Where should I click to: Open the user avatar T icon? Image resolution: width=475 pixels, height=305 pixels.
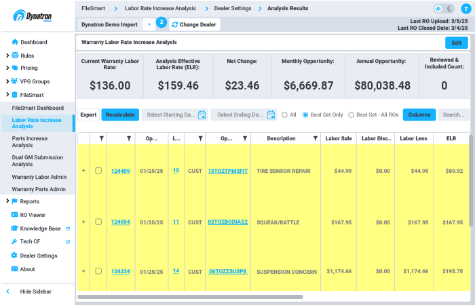click(x=465, y=9)
